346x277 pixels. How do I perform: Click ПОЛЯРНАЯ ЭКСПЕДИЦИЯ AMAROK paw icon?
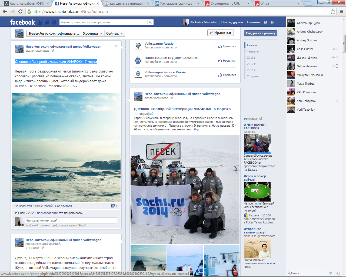pyautogui.click(x=138, y=60)
